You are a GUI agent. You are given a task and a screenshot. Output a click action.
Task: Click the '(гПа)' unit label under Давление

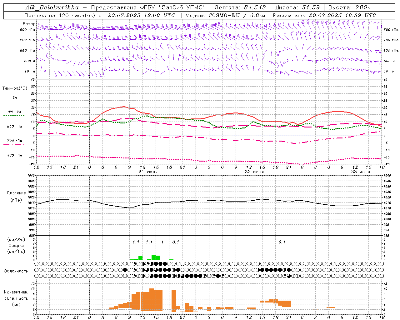pos(16,200)
